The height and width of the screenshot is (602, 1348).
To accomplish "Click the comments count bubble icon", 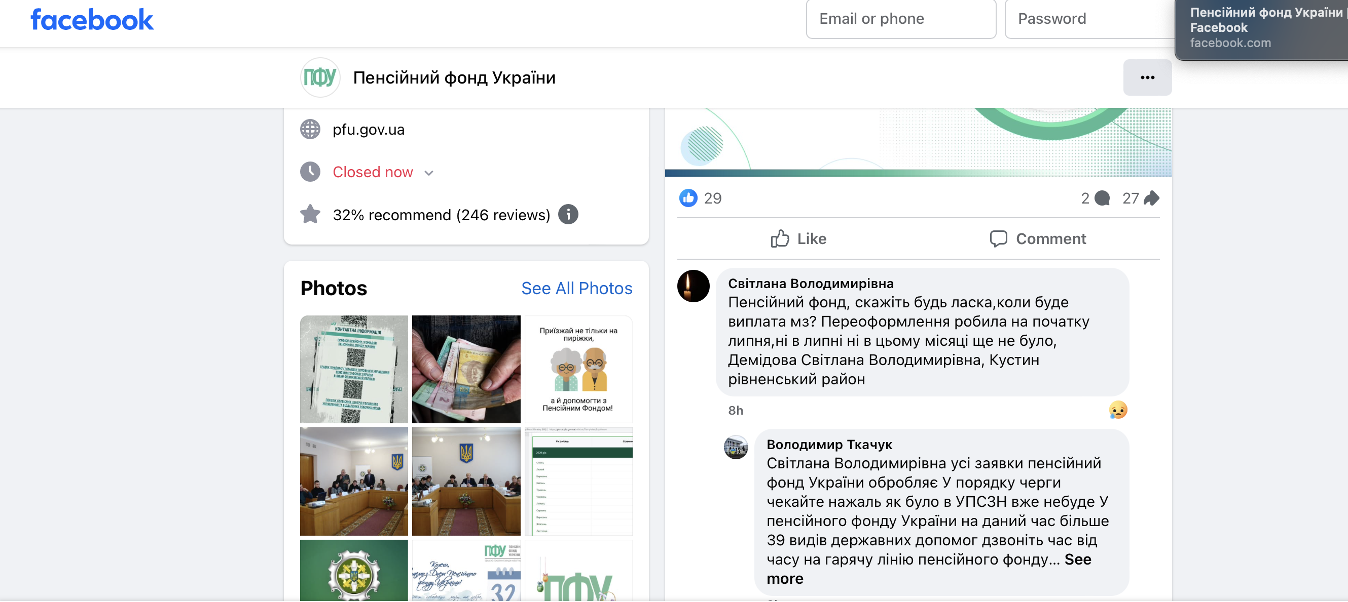I will [x=1102, y=198].
